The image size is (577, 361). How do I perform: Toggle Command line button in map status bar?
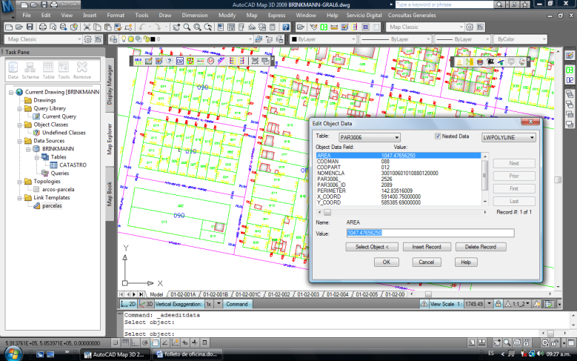coord(236,304)
